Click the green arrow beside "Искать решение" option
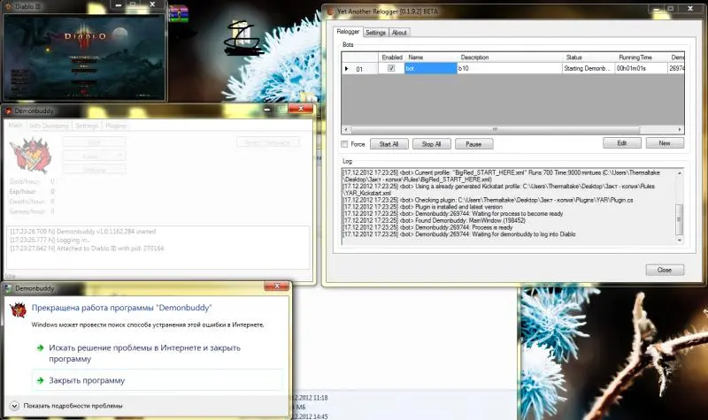 tap(40, 348)
